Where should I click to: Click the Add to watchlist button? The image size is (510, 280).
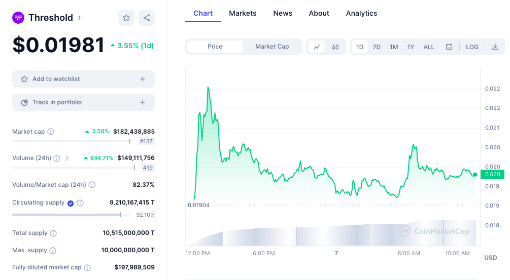pyautogui.click(x=83, y=79)
